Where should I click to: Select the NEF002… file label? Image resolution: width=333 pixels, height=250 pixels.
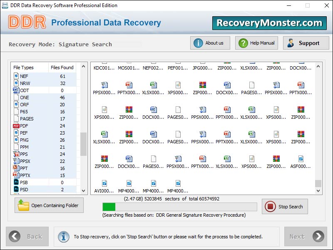(153, 68)
